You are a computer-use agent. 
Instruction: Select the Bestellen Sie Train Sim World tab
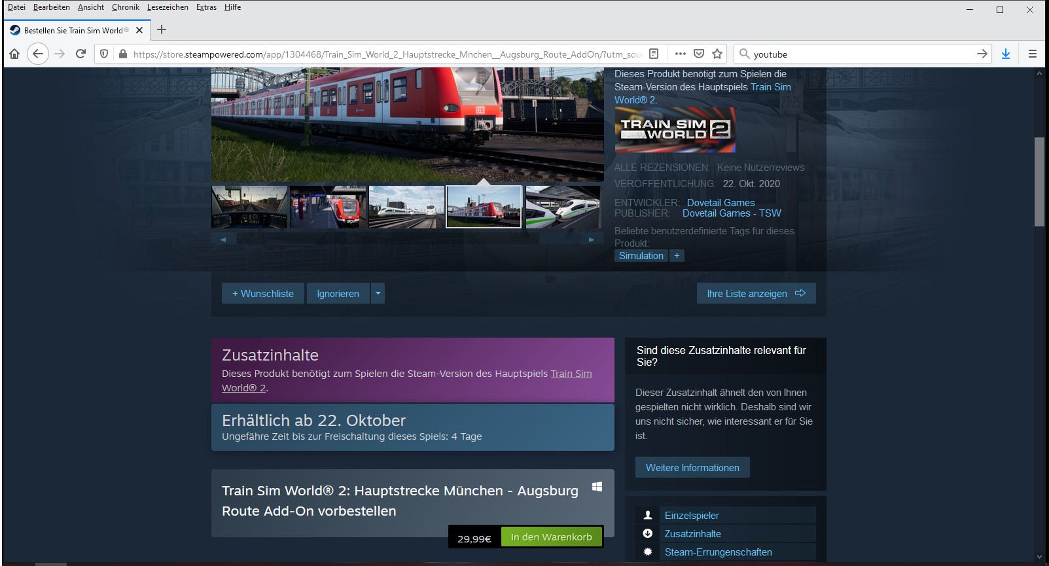tap(77, 30)
